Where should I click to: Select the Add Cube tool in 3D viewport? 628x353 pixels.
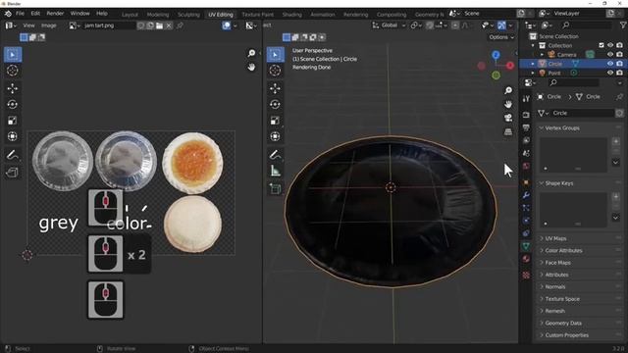pyautogui.click(x=275, y=189)
